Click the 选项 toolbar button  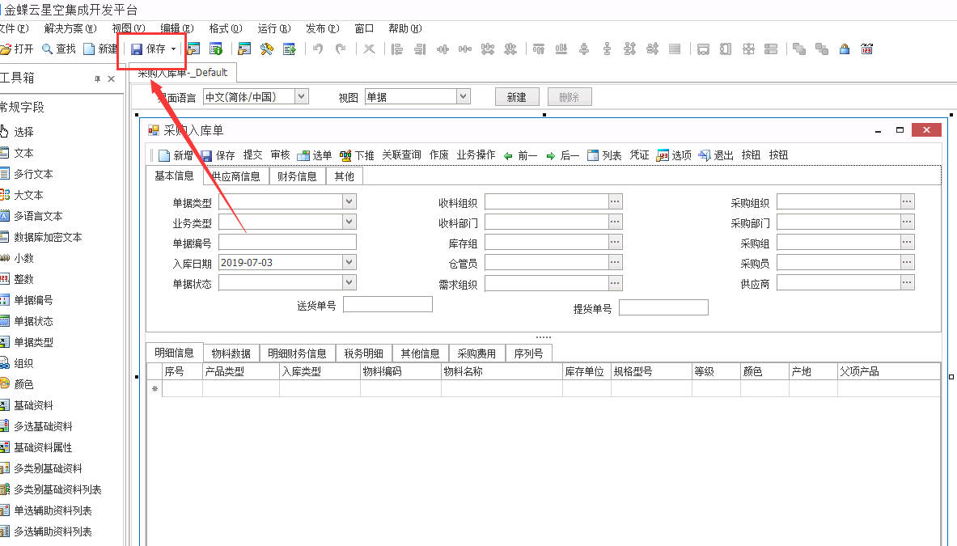674,155
